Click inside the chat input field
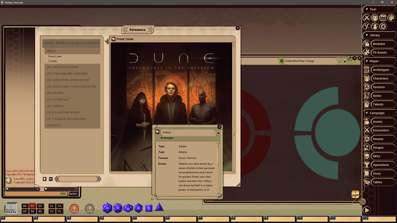397x223 pixels. pos(34,193)
